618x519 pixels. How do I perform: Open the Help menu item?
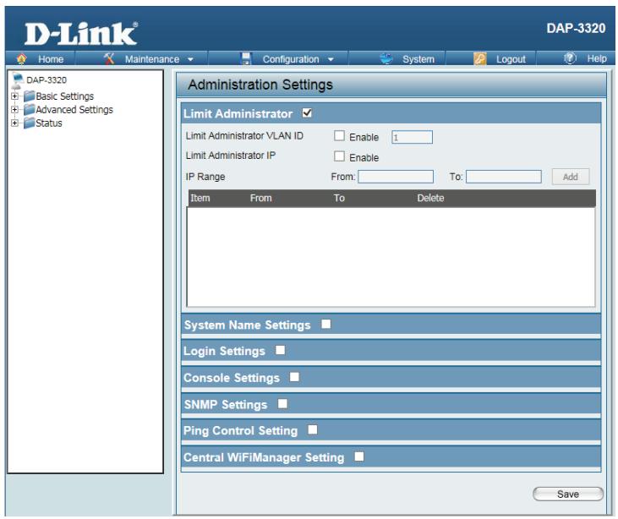point(597,58)
